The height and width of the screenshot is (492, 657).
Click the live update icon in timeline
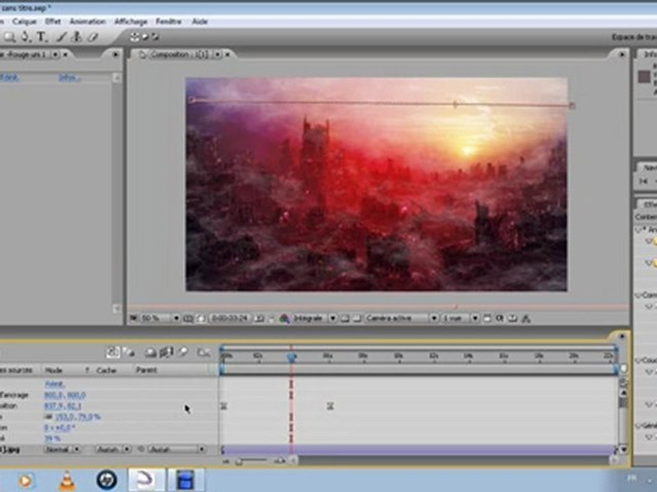point(113,353)
